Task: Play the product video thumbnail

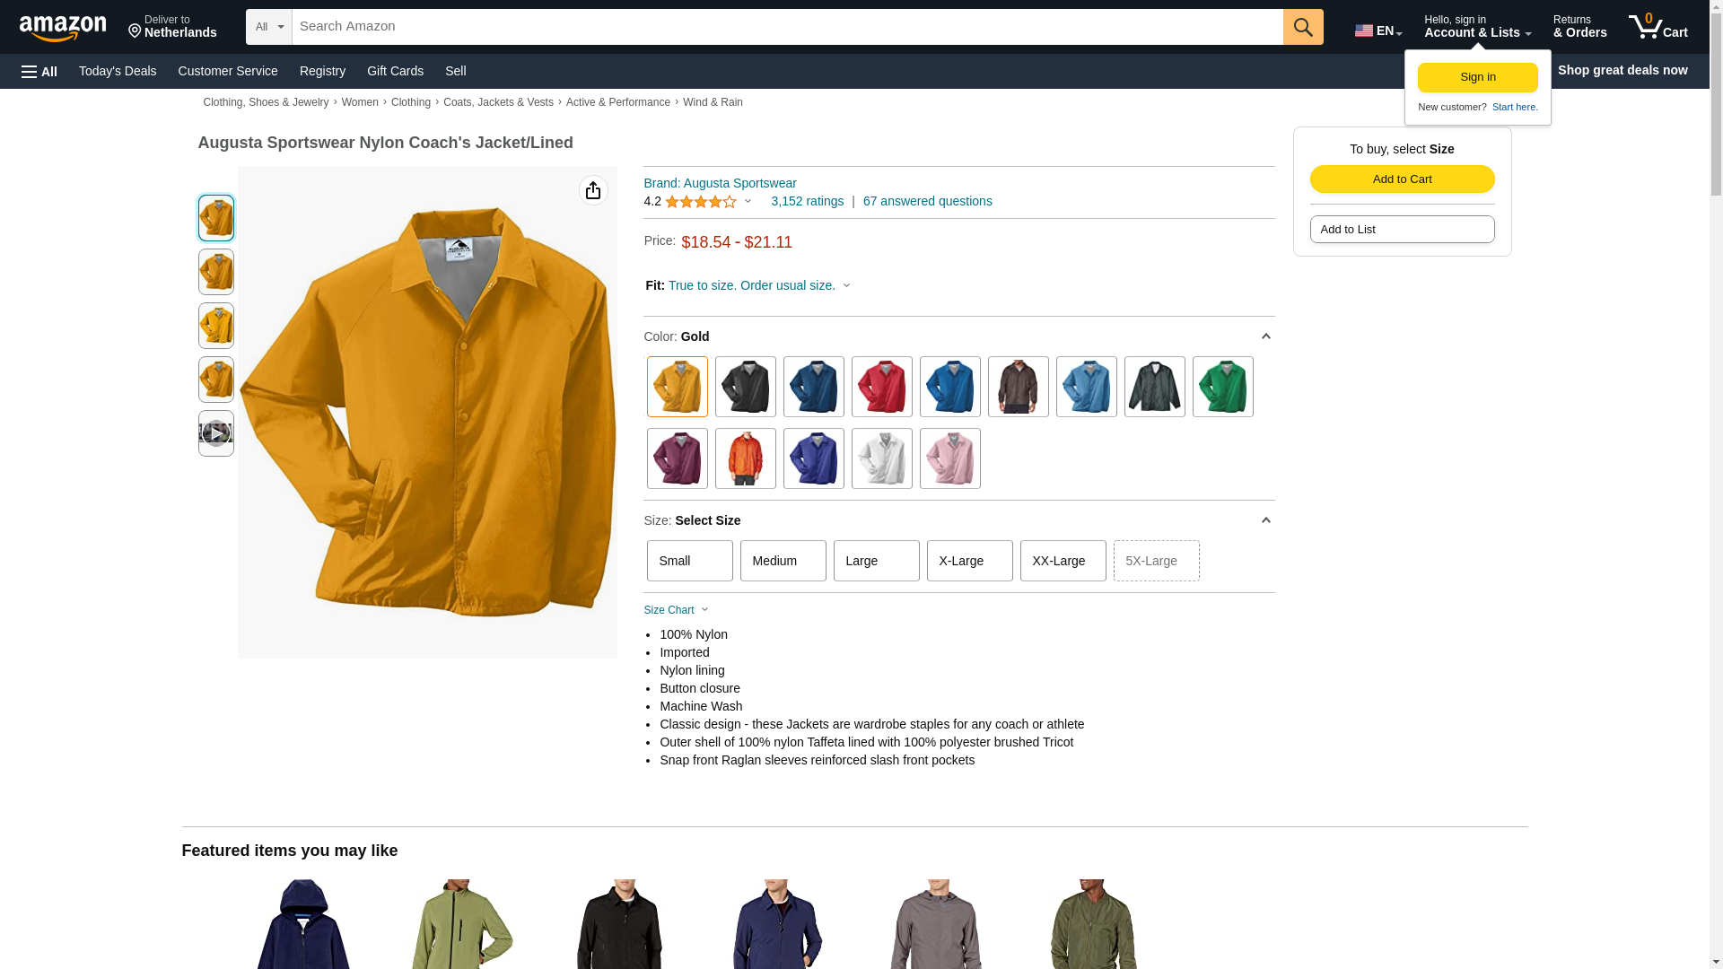Action: [x=216, y=433]
